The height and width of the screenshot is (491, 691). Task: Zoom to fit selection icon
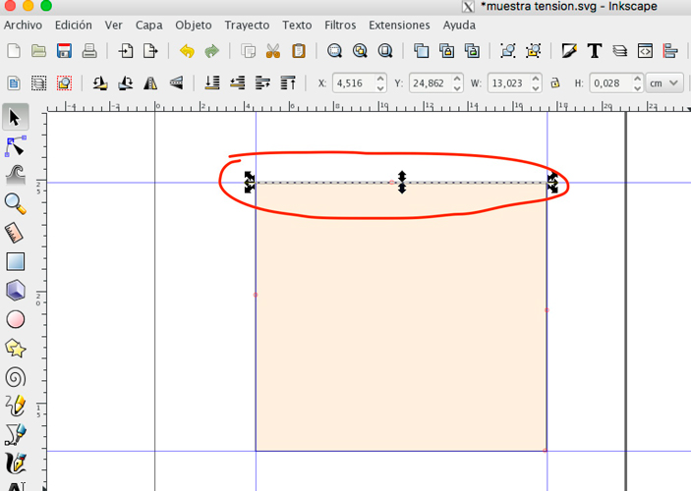(x=334, y=51)
